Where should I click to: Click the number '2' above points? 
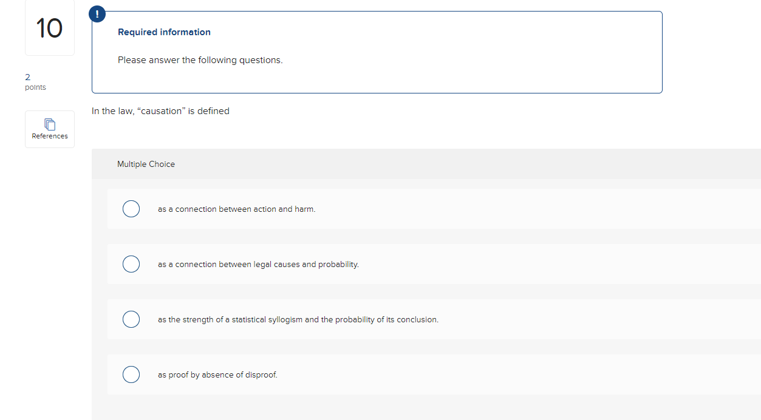pos(27,77)
